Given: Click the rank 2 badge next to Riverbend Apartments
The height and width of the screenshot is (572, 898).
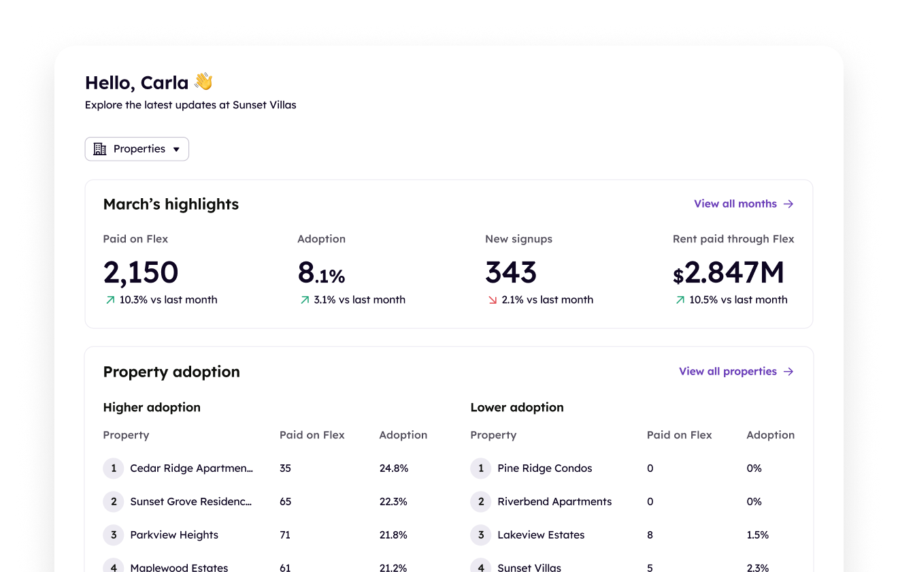Looking at the screenshot, I should (480, 502).
